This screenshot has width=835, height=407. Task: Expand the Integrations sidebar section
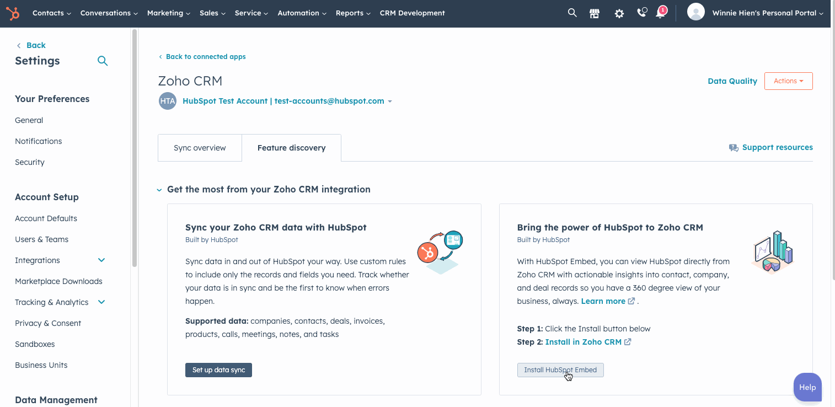pyautogui.click(x=101, y=260)
